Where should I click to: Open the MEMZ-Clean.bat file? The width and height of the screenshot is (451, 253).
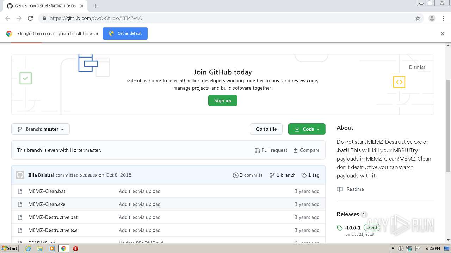47,191
